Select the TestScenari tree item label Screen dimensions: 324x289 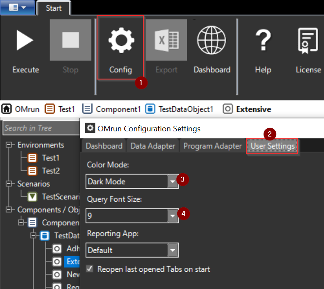61,197
